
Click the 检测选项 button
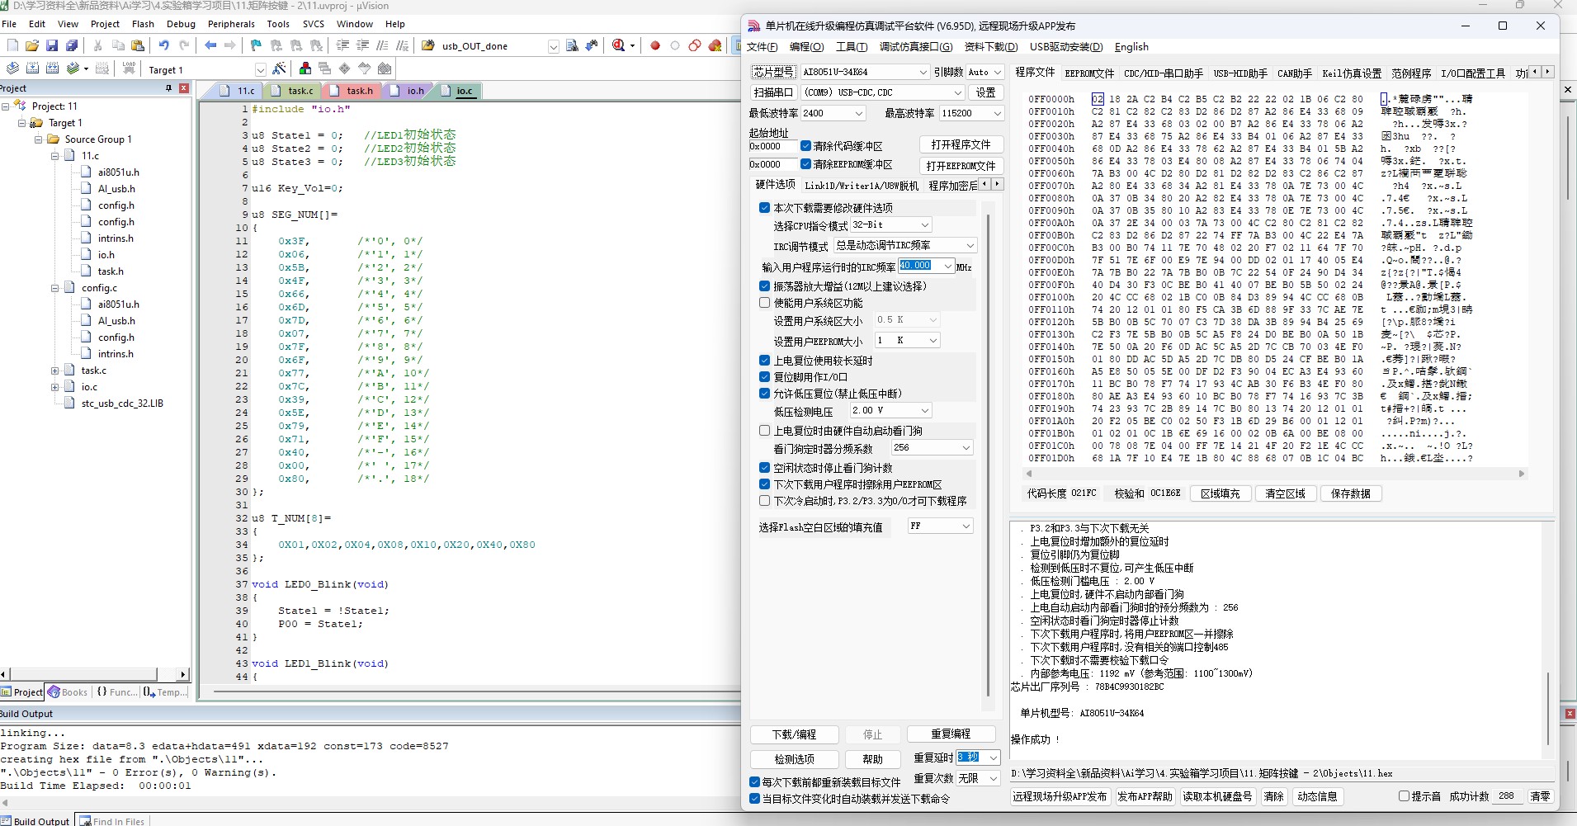coord(794,758)
